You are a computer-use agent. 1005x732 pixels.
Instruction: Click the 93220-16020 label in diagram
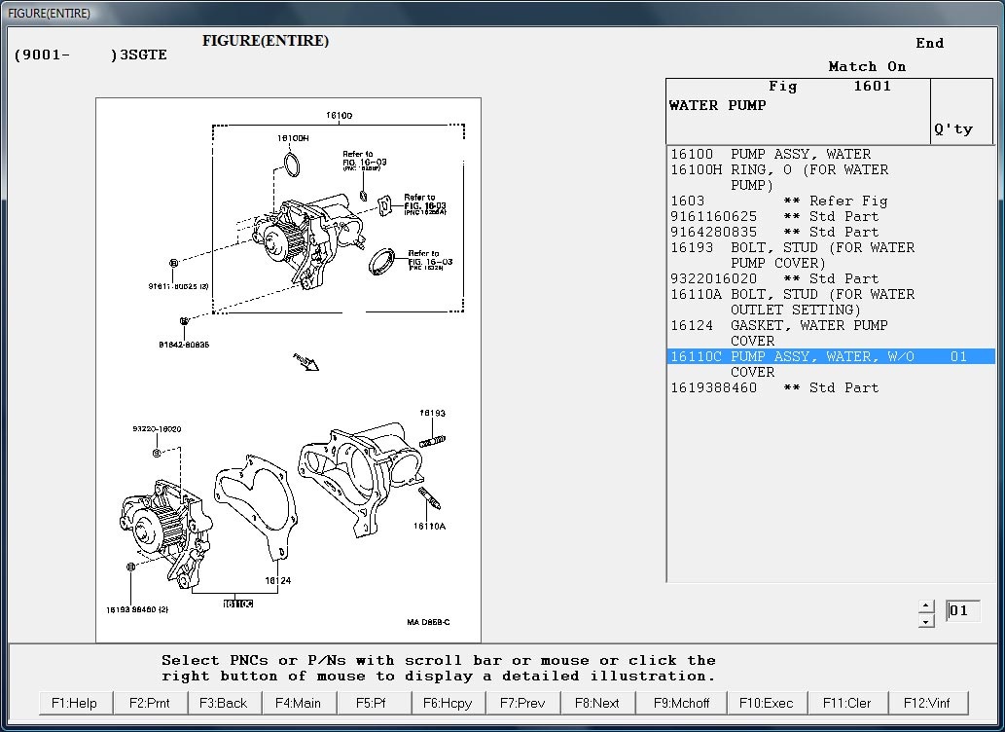tap(157, 429)
